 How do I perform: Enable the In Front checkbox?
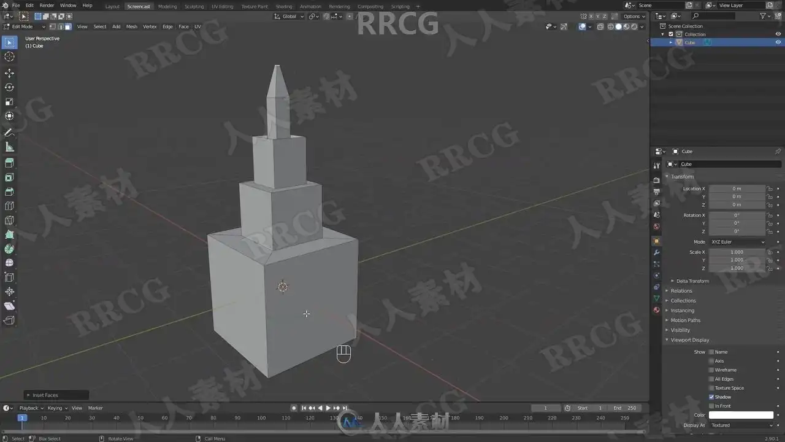[711, 406]
